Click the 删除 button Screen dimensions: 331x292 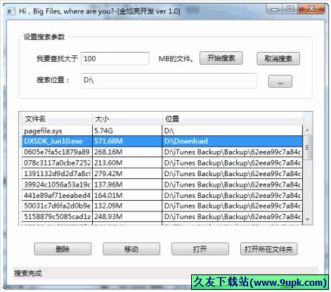click(x=63, y=249)
